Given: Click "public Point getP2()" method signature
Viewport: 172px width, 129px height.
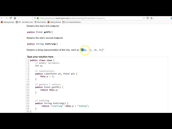Looking at the screenshot, I should coord(40,32).
